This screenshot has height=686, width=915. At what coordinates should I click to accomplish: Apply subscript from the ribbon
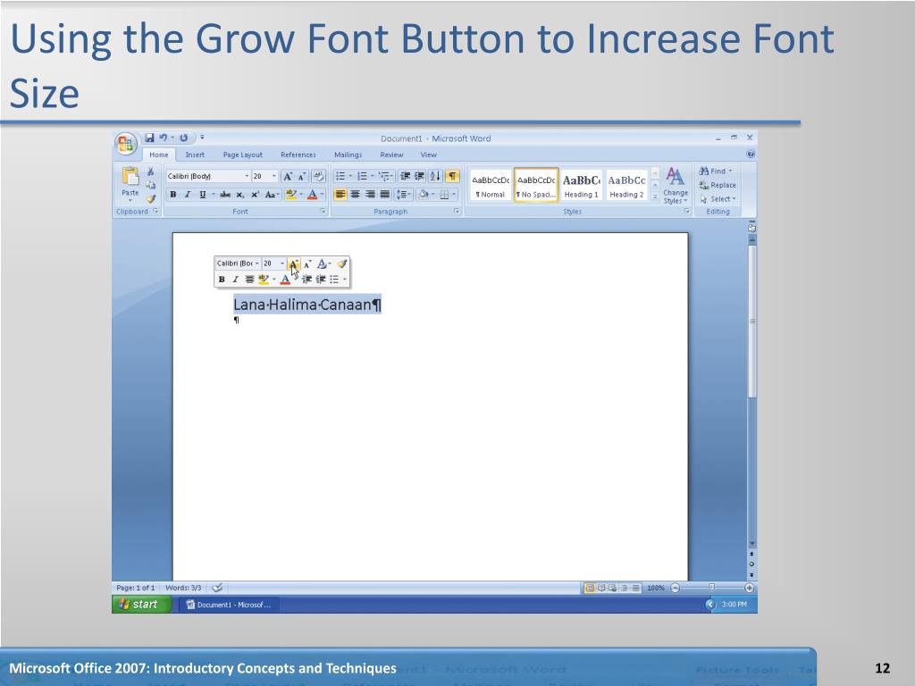pos(240,195)
